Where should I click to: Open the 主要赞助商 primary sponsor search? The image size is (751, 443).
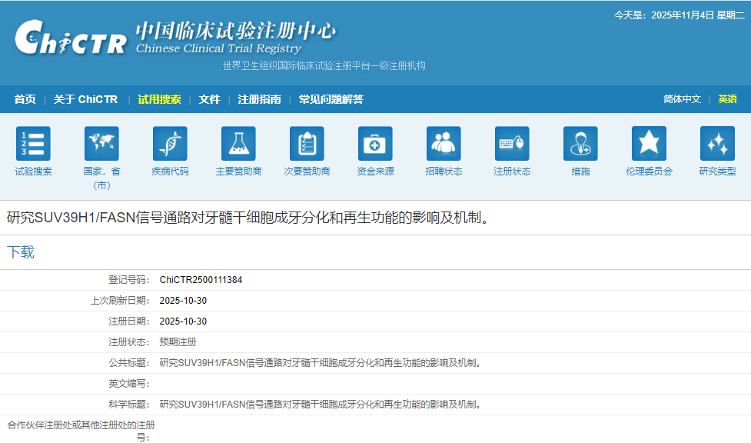(x=238, y=142)
